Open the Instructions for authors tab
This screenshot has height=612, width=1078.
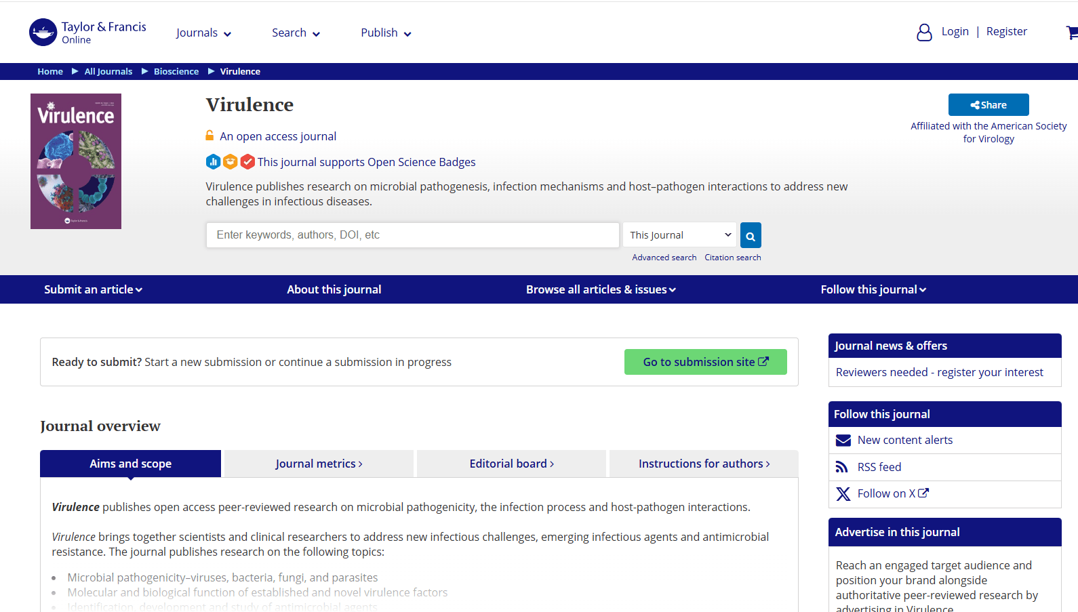pyautogui.click(x=704, y=464)
